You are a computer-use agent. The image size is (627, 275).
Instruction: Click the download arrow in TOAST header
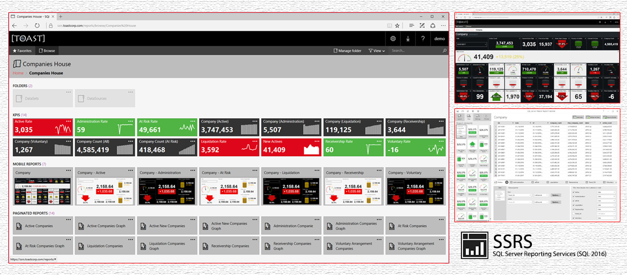pyautogui.click(x=408, y=38)
